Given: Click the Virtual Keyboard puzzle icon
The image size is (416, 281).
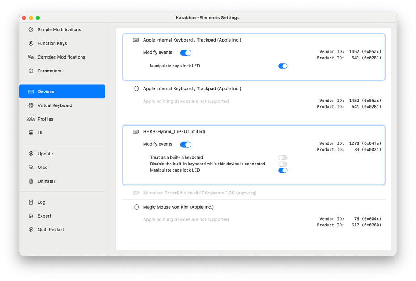Looking at the screenshot, I should [31, 105].
